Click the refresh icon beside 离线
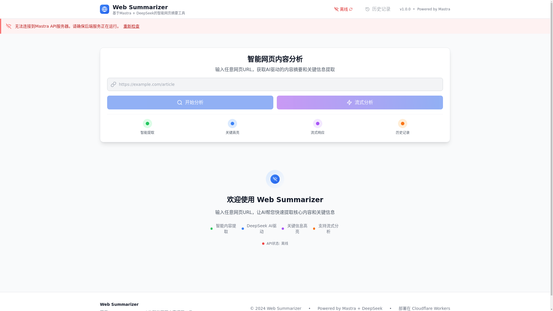This screenshot has width=553, height=311. (351, 9)
